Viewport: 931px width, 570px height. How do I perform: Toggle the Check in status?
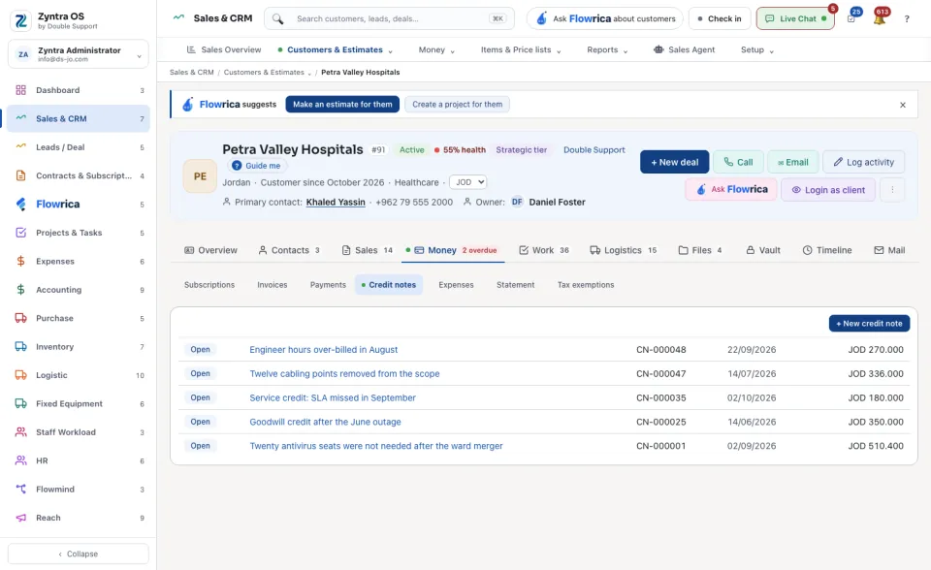720,19
